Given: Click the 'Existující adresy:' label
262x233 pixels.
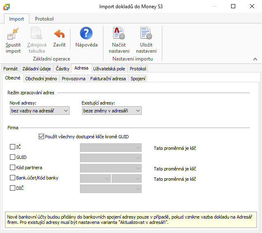Looking at the screenshot, I should coord(98,103).
